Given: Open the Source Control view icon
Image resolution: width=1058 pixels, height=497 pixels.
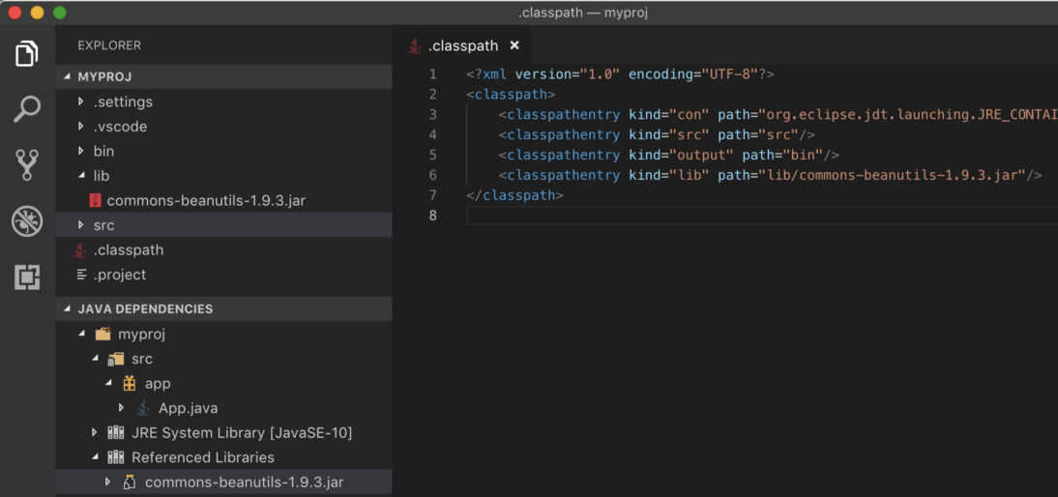Looking at the screenshot, I should click(27, 165).
